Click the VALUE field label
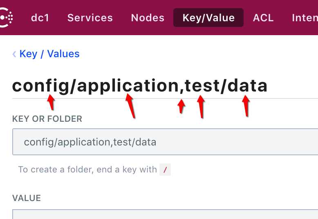 tap(27, 198)
